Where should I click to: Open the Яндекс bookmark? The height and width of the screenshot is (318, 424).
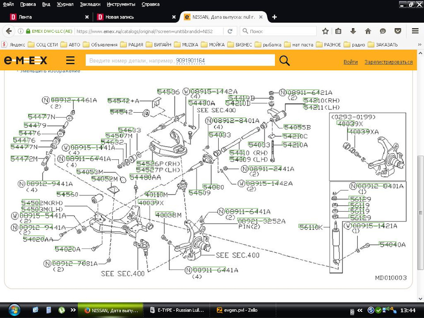pyautogui.click(x=14, y=44)
